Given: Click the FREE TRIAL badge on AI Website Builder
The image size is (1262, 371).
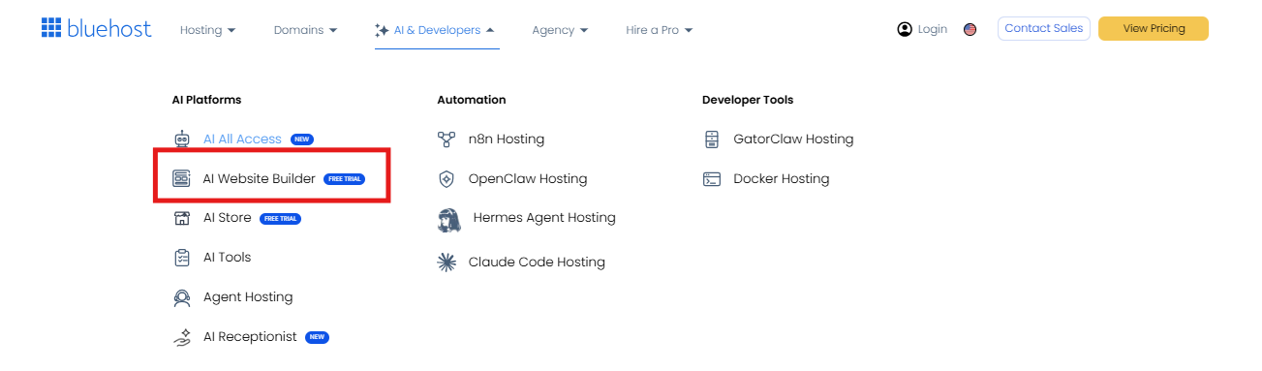Looking at the screenshot, I should pos(345,179).
